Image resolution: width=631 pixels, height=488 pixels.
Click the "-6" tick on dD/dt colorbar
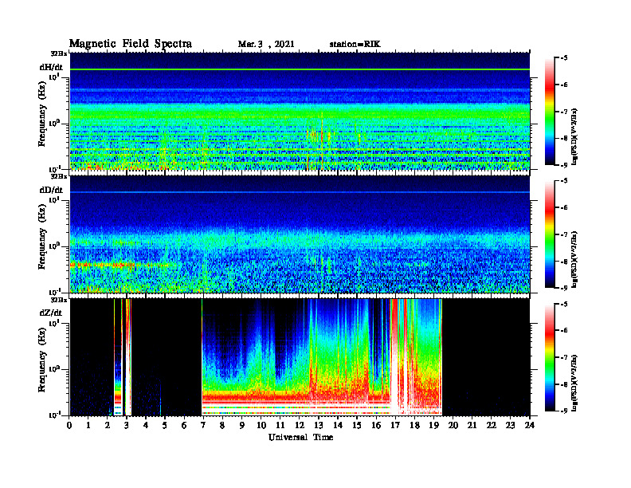pyautogui.click(x=562, y=208)
